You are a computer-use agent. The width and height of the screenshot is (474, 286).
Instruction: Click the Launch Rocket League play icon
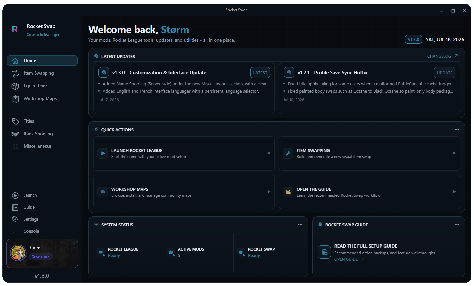point(103,153)
